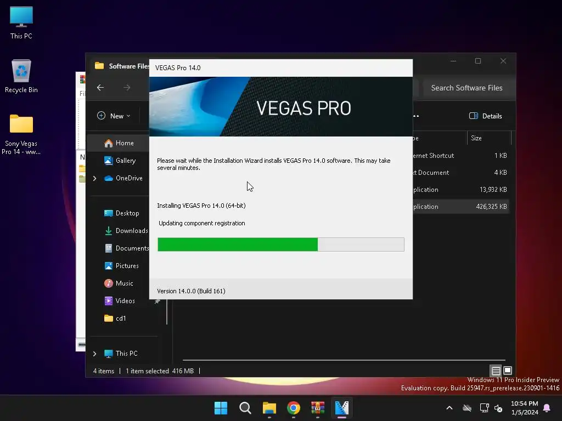Select the 426,325 KB Application row
The height and width of the screenshot is (421, 562).
(460, 207)
